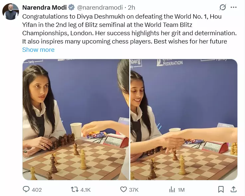View the left photo of Divya at board
This screenshot has width=245, height=196.
(x=76, y=120)
